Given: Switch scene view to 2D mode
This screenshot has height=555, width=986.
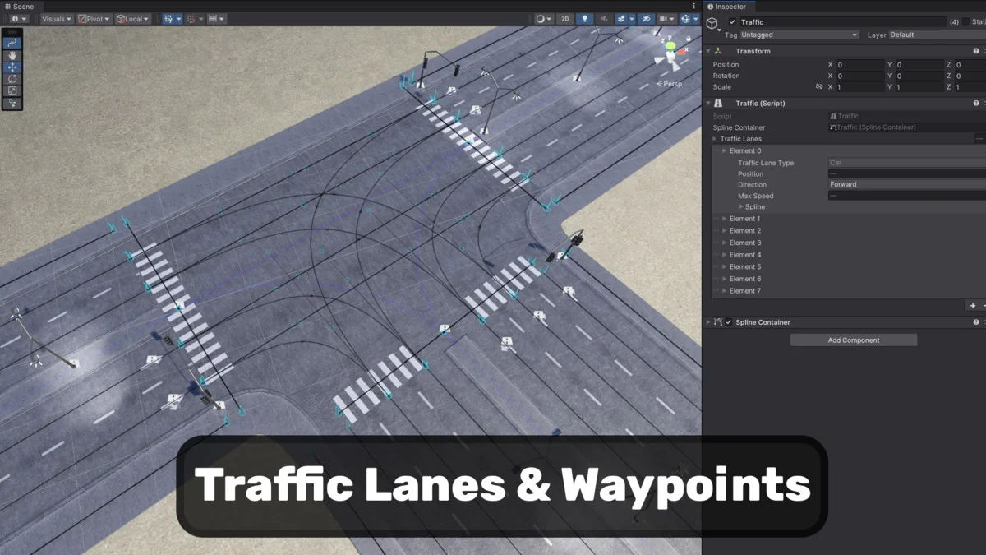Looking at the screenshot, I should pos(564,19).
